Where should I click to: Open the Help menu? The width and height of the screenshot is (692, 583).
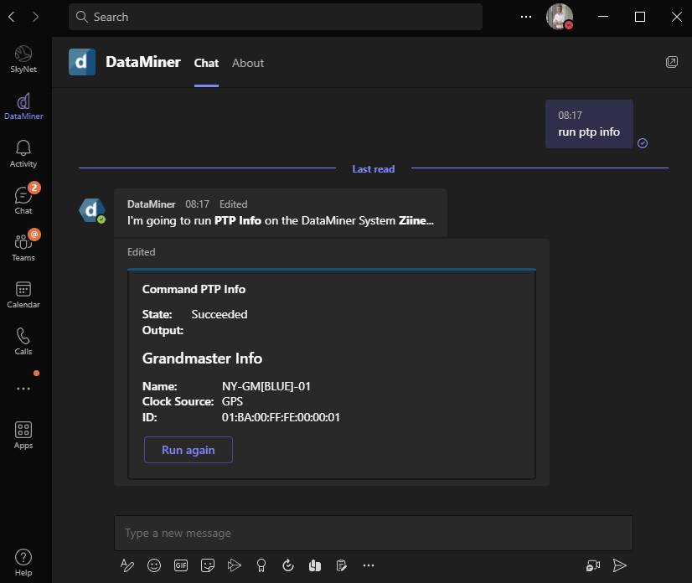(23, 563)
